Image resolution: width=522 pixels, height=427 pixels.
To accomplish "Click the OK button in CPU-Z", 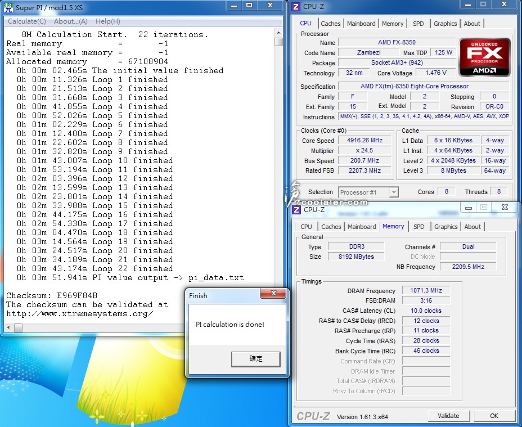I will click(x=494, y=416).
